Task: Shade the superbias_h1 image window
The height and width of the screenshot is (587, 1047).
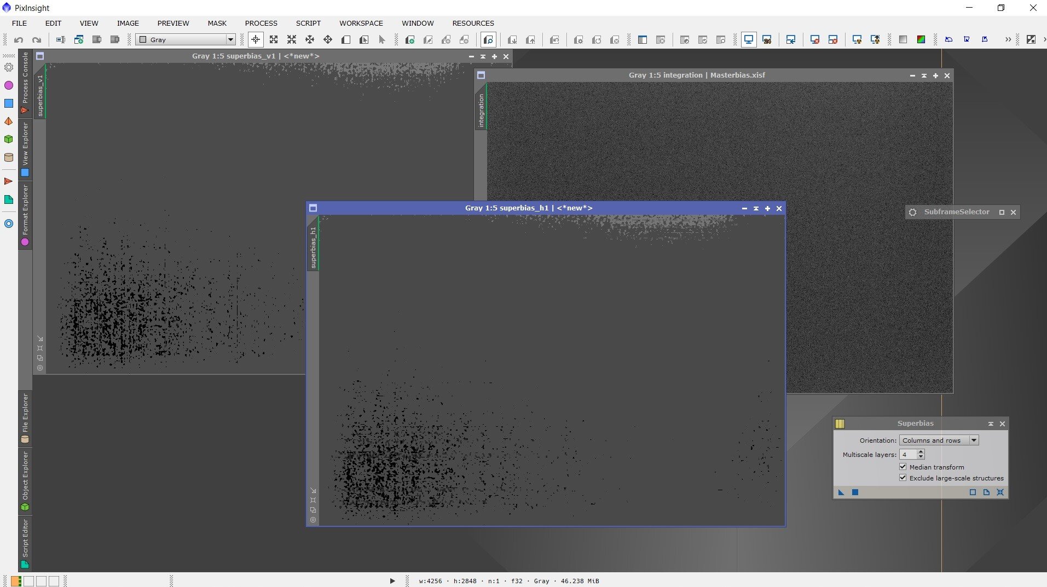Action: 756,208
